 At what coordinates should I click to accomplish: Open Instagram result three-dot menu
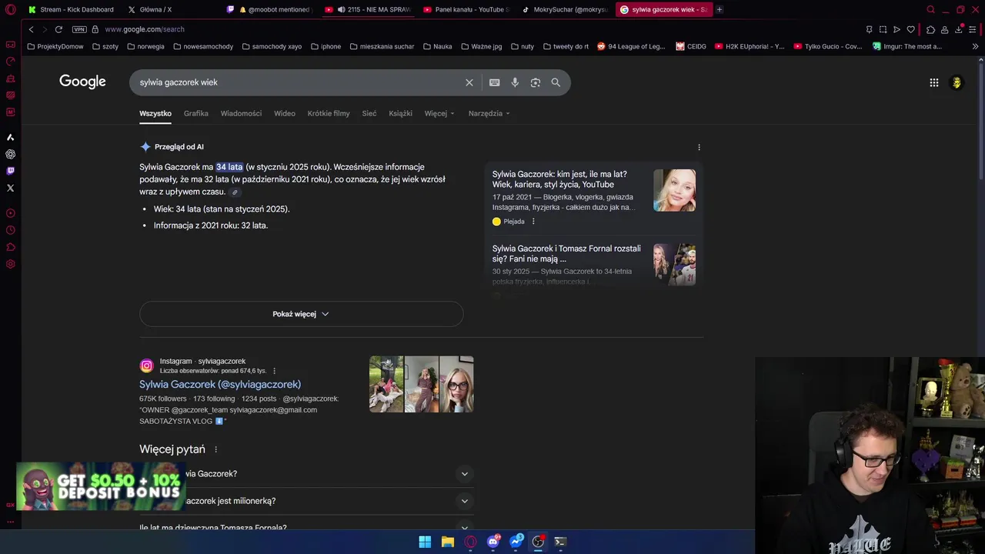click(274, 371)
